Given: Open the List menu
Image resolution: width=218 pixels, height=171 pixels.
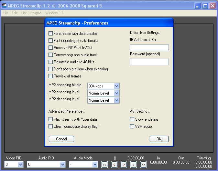Looking at the screenshot, I should click(24, 13).
